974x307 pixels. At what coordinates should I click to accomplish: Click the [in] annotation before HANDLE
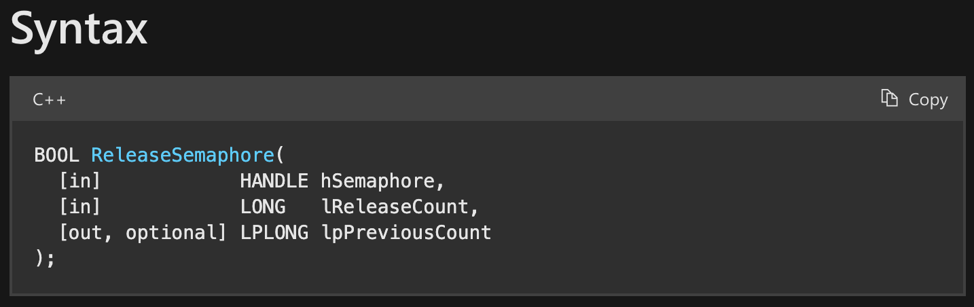tap(79, 181)
